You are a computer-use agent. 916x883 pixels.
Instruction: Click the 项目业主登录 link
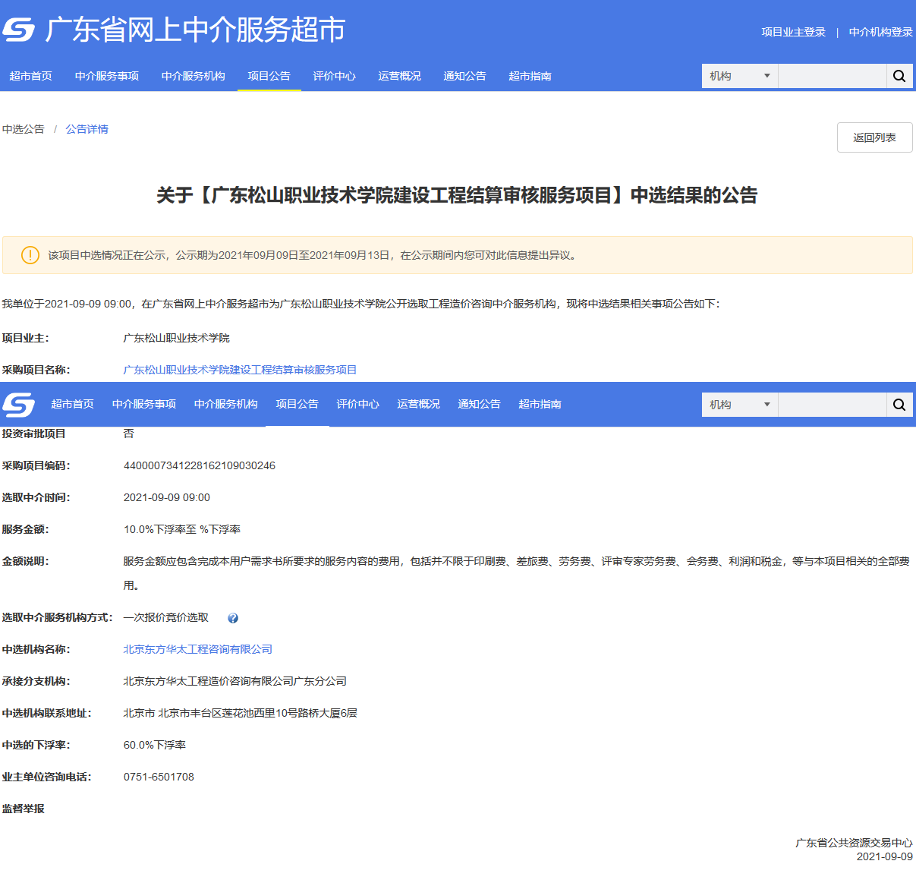click(x=794, y=32)
